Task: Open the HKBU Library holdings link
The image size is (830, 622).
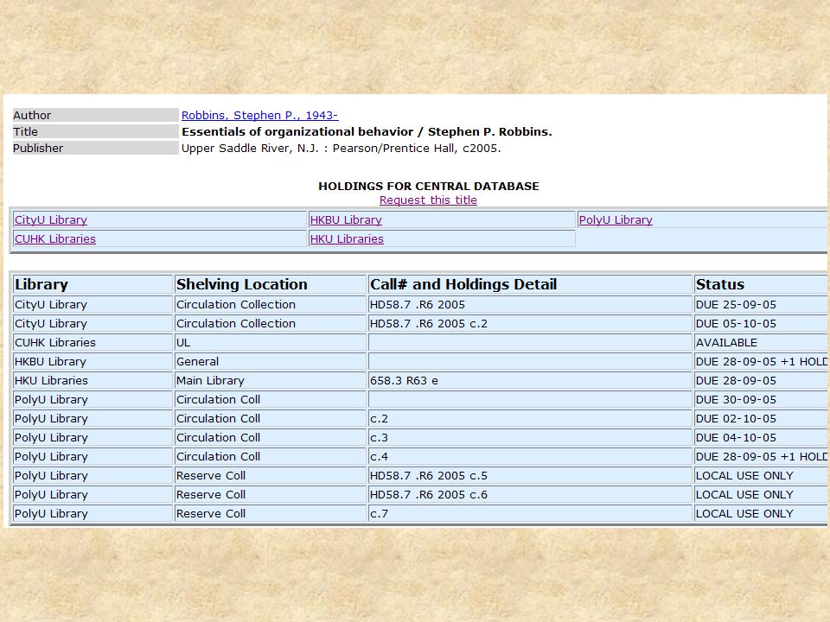Action: click(x=346, y=220)
